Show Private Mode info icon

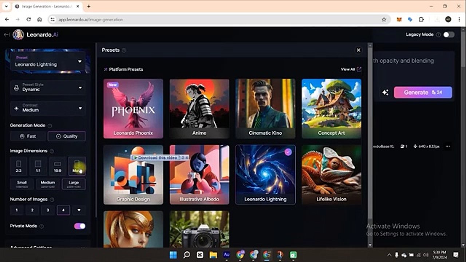pyautogui.click(x=42, y=226)
